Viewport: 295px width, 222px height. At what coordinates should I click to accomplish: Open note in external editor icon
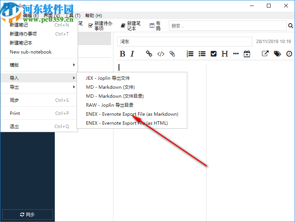265,54
